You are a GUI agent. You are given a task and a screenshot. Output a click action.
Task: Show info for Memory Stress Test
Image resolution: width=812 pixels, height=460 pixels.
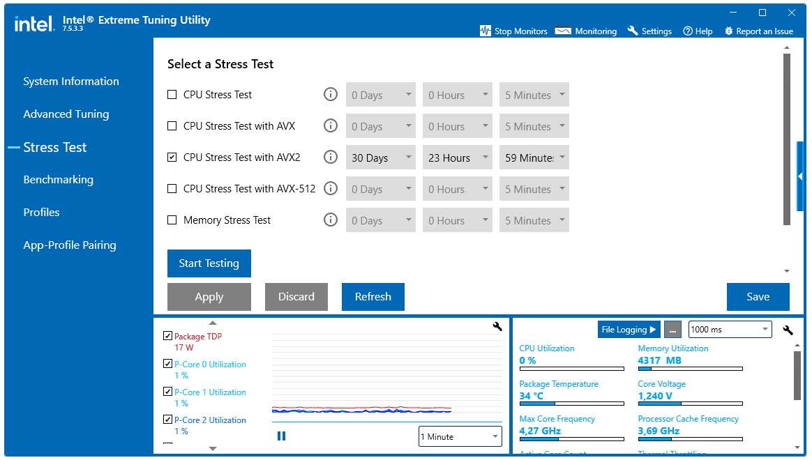[331, 220]
